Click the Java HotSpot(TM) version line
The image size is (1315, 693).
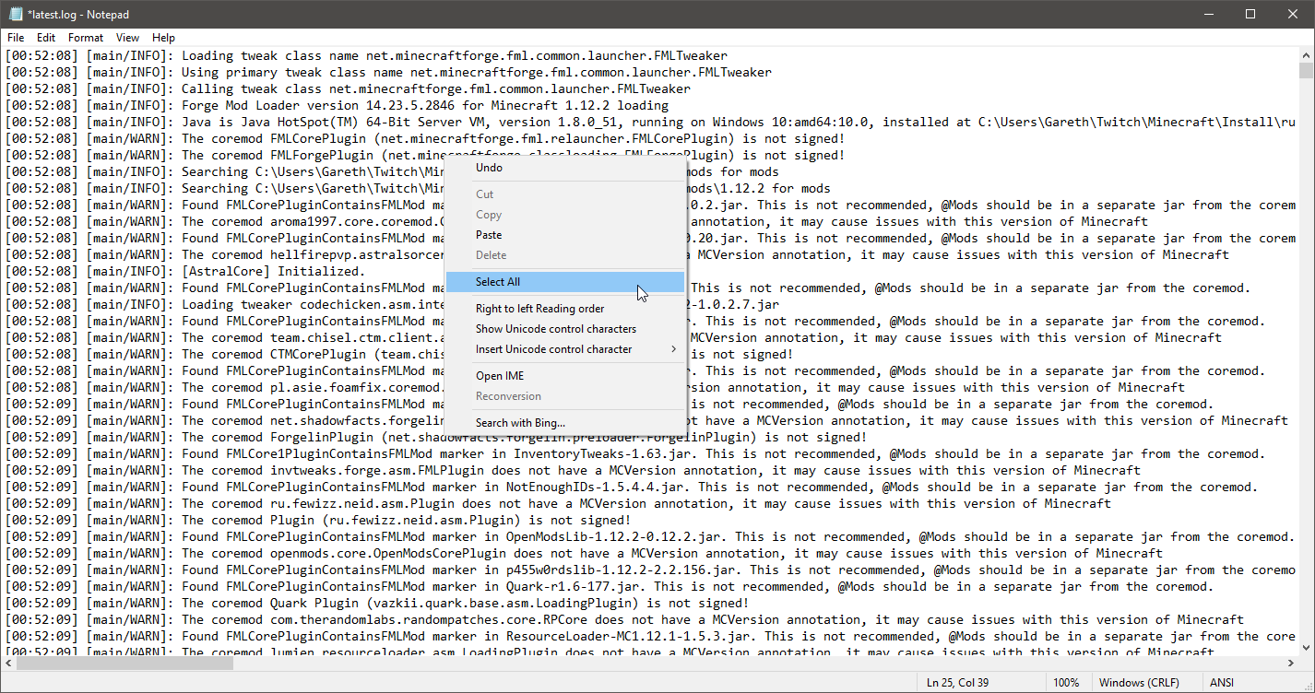pyautogui.click(x=651, y=122)
